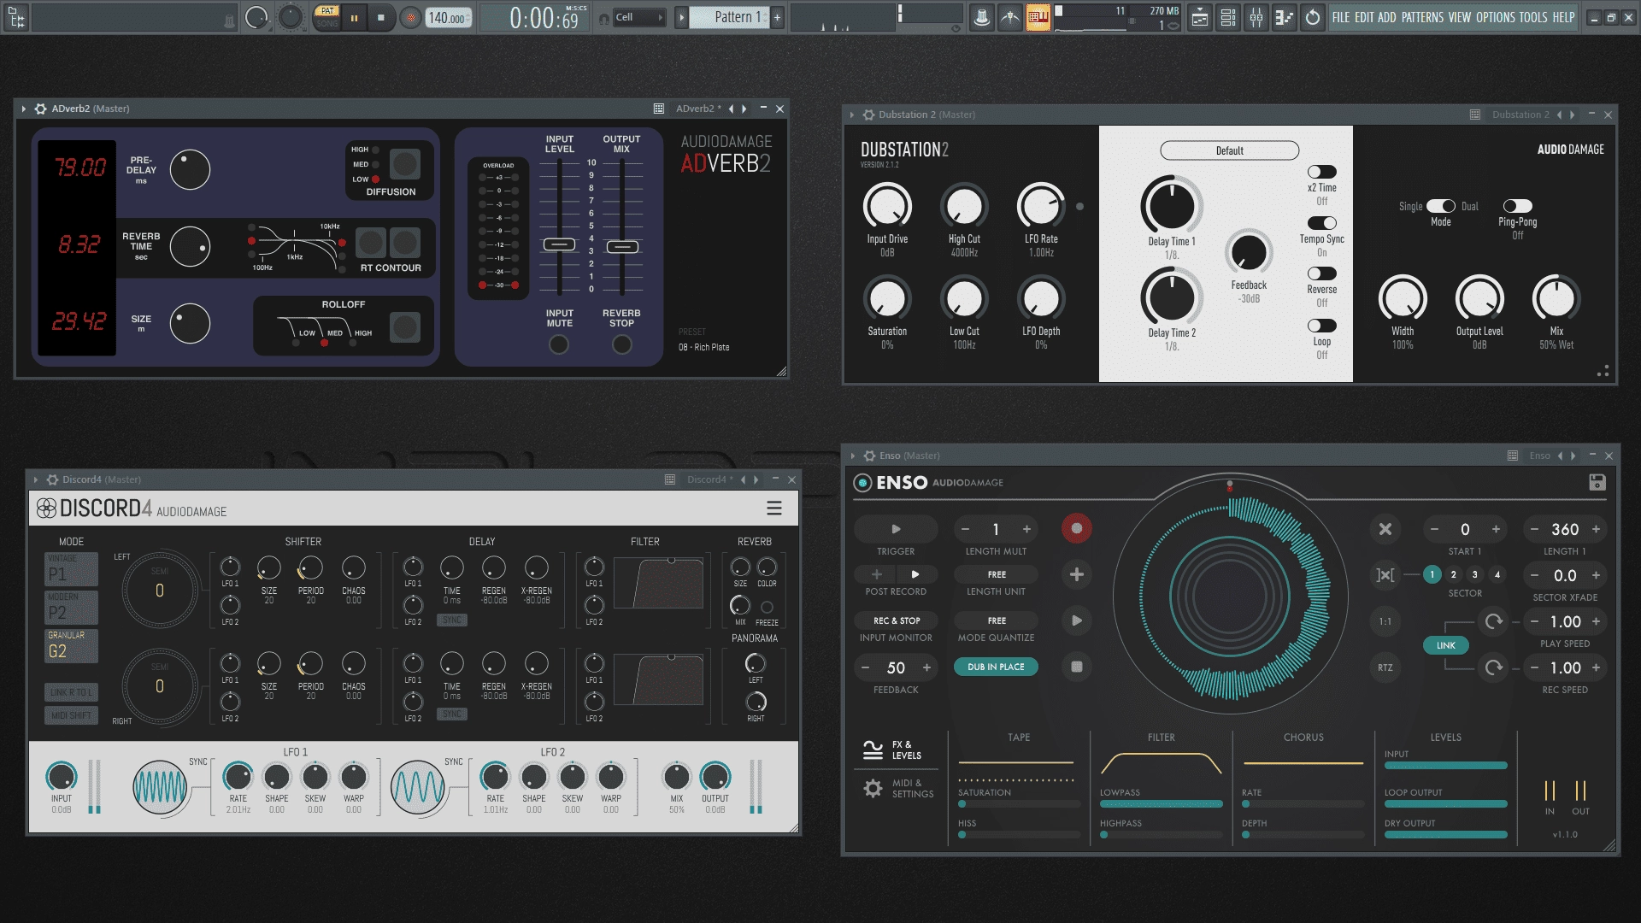Click the step-pattern icon right of the Mixer icon
1641x923 pixels.
coord(1285,17)
